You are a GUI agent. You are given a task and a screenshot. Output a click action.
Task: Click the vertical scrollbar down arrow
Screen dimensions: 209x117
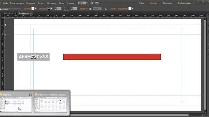pos(205,112)
